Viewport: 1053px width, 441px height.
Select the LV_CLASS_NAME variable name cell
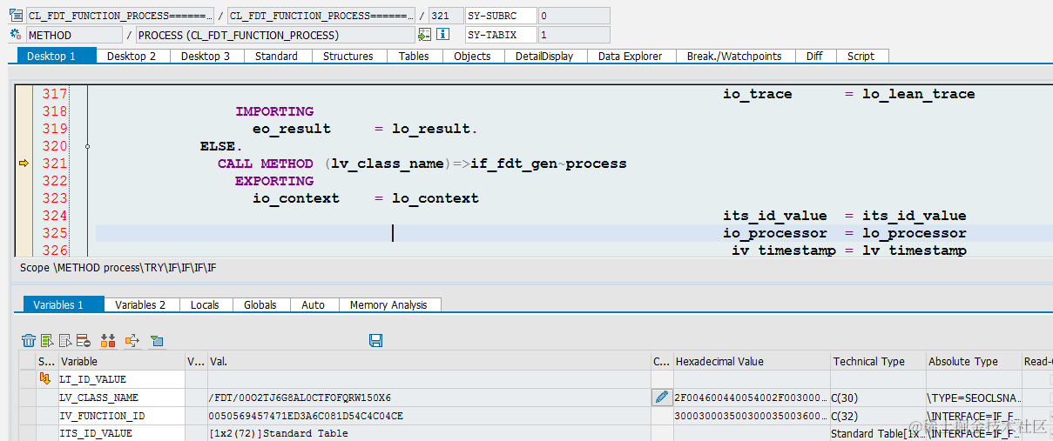point(121,398)
